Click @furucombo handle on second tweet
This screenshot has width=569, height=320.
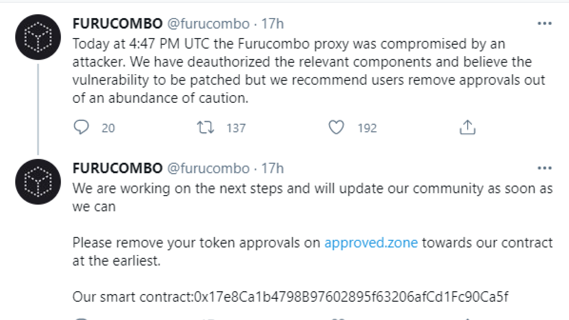[x=208, y=169]
